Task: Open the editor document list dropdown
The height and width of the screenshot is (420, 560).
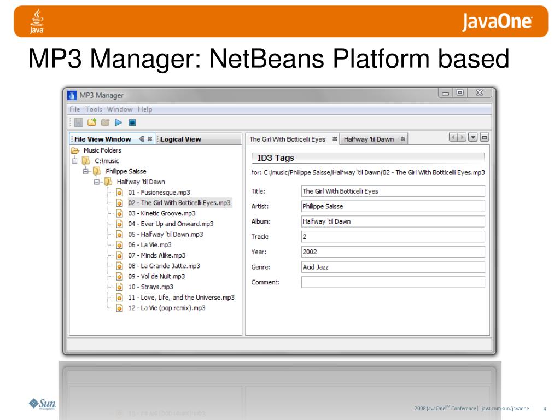Action: [x=473, y=137]
